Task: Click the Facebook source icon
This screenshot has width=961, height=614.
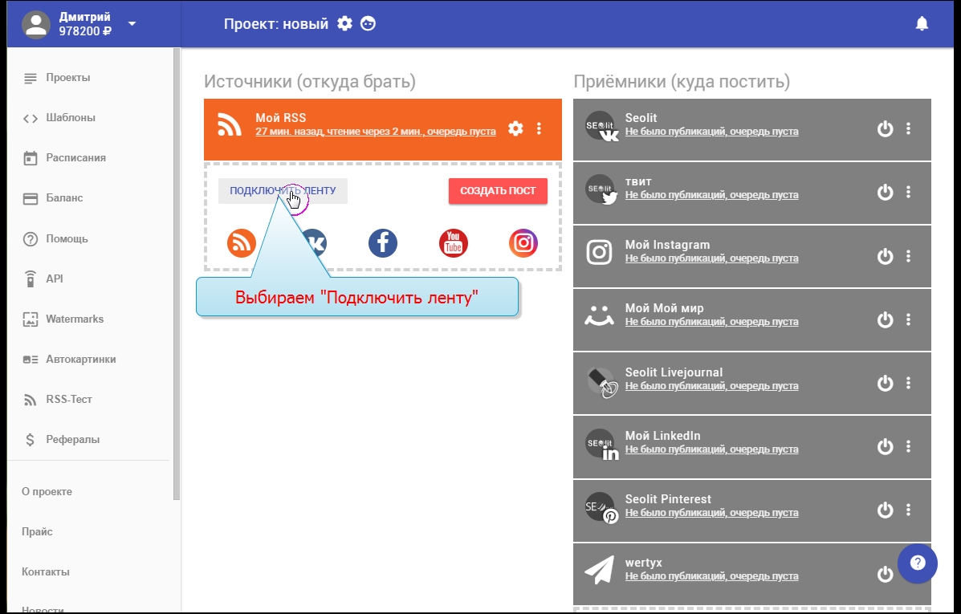Action: pyautogui.click(x=383, y=242)
